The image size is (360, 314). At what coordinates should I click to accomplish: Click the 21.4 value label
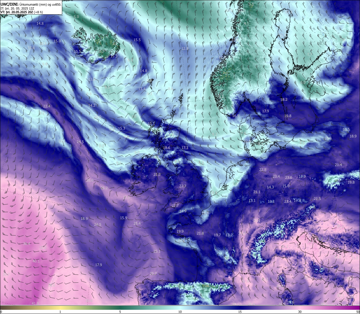tap(338, 165)
